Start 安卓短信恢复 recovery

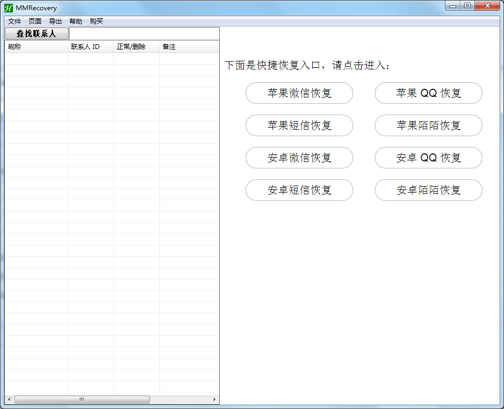pyautogui.click(x=299, y=190)
